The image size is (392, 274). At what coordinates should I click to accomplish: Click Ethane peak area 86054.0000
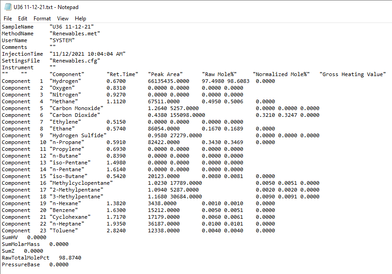(x=164, y=129)
